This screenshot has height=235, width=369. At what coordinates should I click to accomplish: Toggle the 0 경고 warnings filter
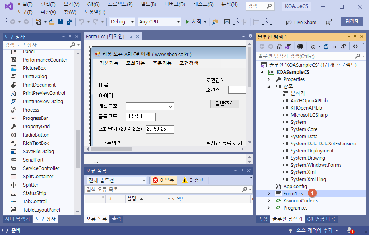pyautogui.click(x=193, y=180)
